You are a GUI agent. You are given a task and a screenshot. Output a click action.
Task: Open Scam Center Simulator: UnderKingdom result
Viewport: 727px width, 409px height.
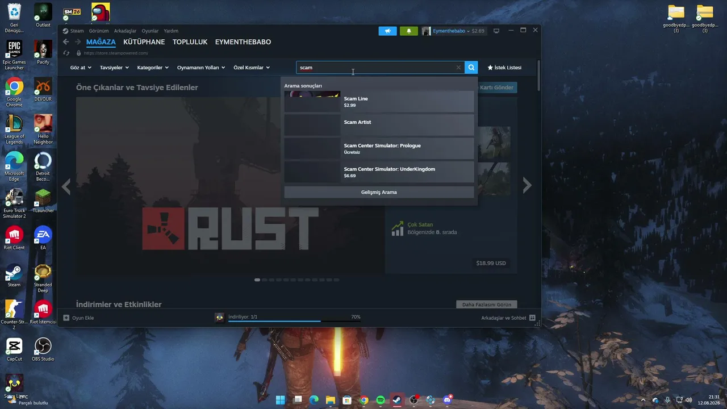(x=379, y=172)
